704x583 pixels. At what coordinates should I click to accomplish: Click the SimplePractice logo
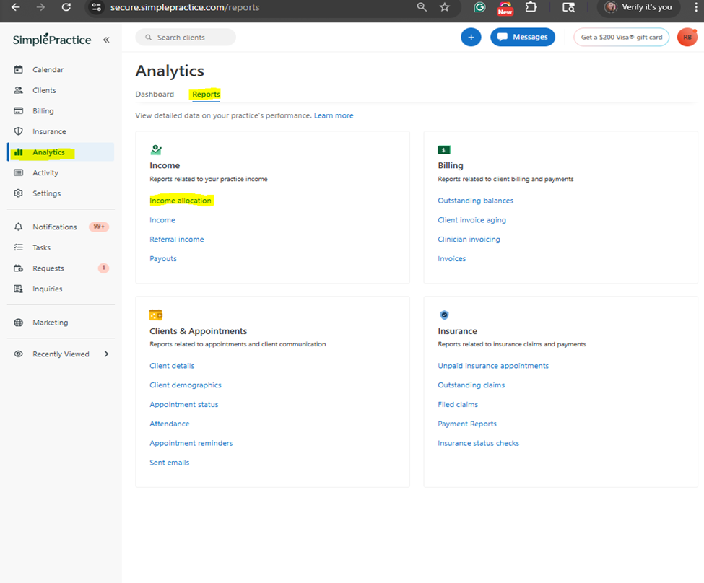tap(52, 40)
